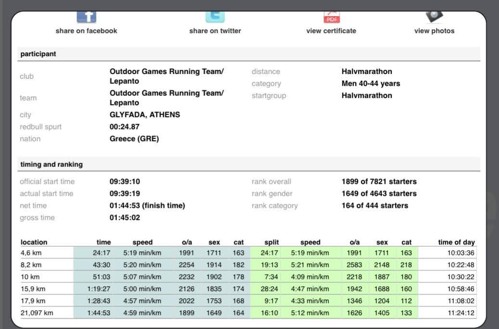Click the time cell 1:28:43

click(99, 301)
